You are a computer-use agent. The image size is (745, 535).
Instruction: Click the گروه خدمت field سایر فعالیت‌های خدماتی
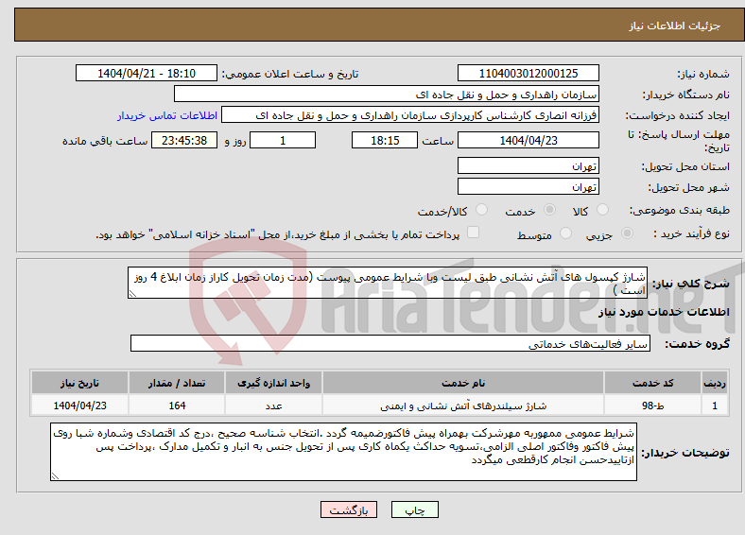(x=390, y=343)
